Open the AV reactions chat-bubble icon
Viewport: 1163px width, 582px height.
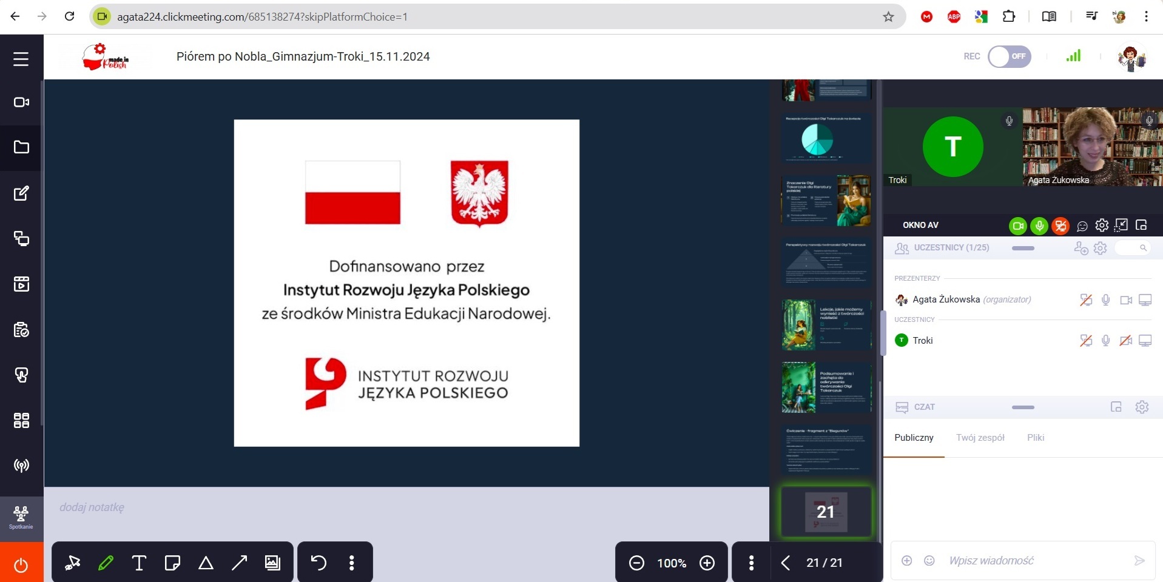coord(1082,226)
